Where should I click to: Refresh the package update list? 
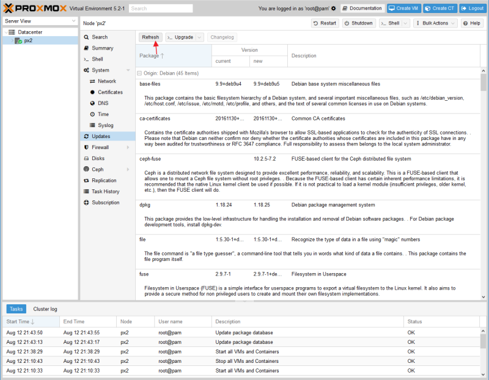[150, 37]
